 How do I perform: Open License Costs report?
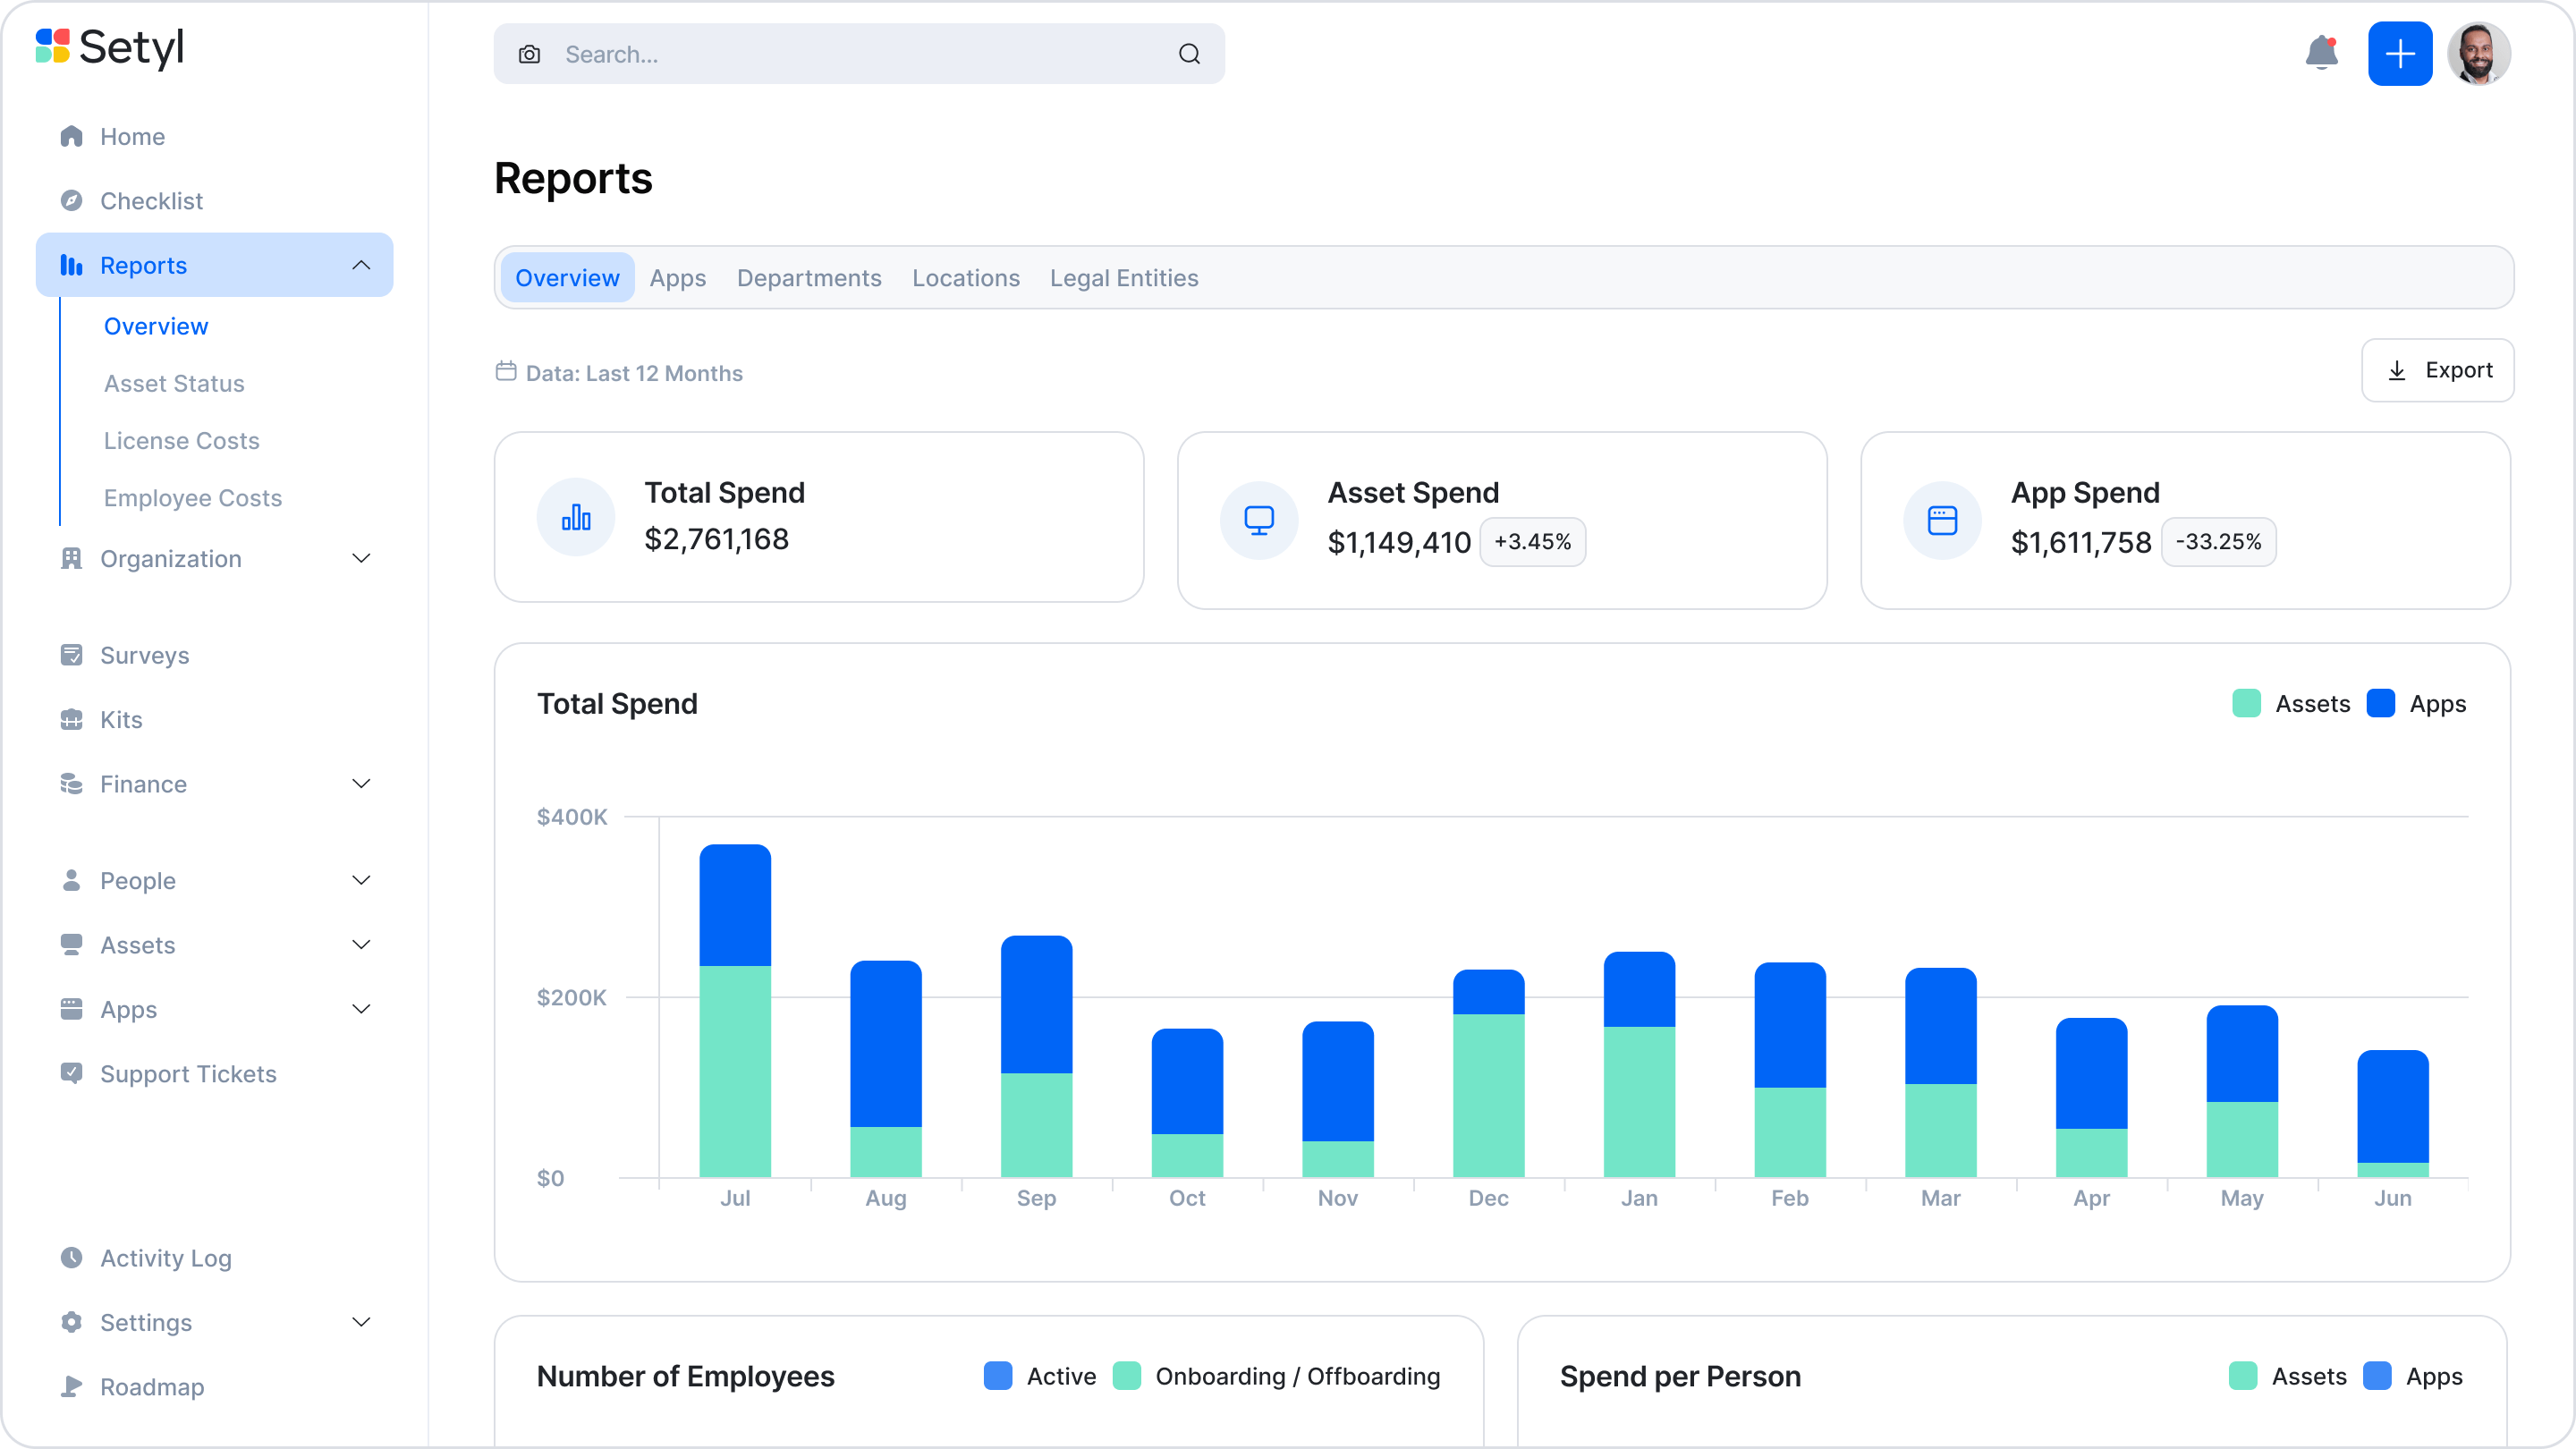pyautogui.click(x=181, y=440)
